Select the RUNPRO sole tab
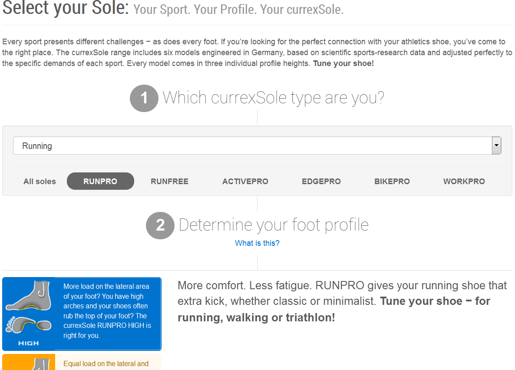Viewport: 515px width, 370px height. [100, 182]
